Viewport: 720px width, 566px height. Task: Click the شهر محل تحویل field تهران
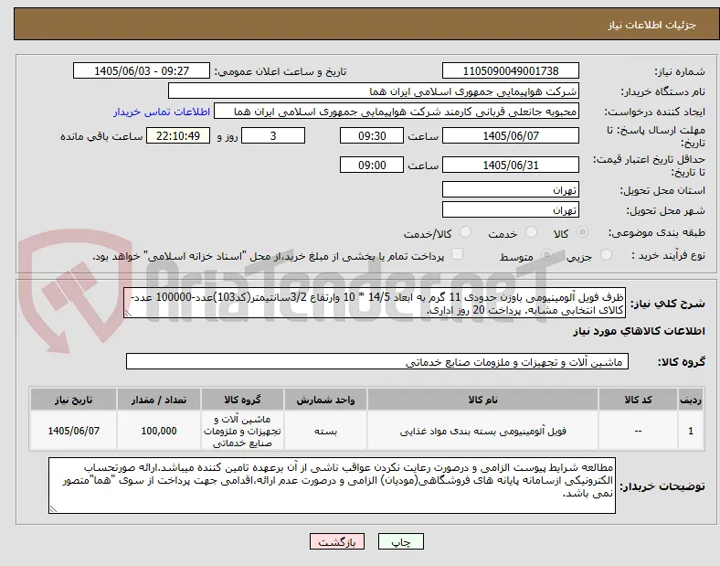tap(511, 210)
